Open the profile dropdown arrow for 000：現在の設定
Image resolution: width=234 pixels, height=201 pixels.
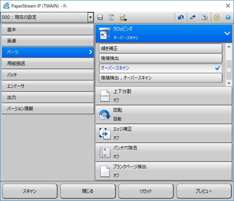tap(91, 17)
